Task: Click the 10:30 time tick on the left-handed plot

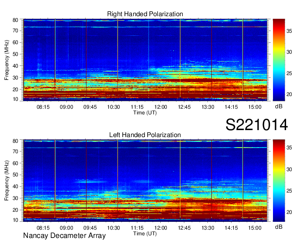Action: click(x=114, y=228)
